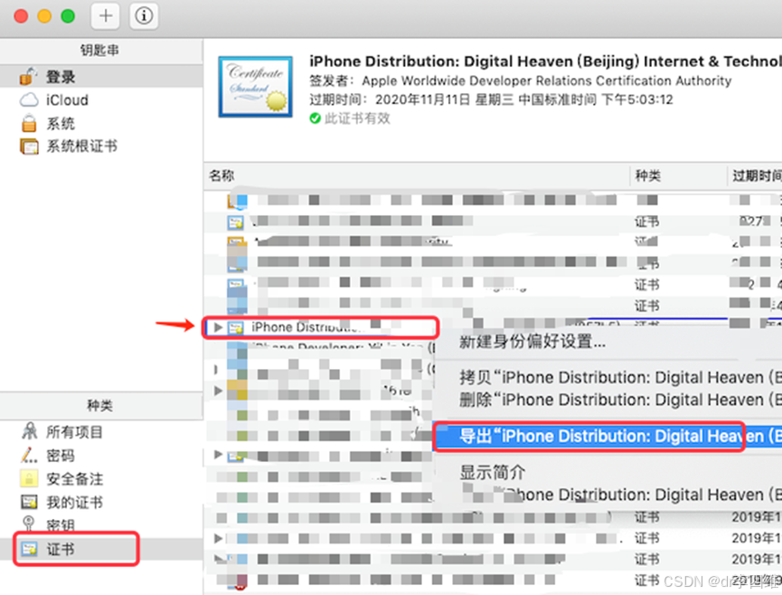The height and width of the screenshot is (595, 782).
Task: Choose 新建身份偏好设置… from context menu
Action: [532, 342]
